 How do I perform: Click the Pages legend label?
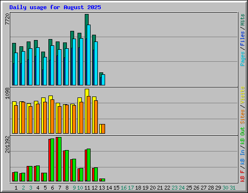click(243, 59)
